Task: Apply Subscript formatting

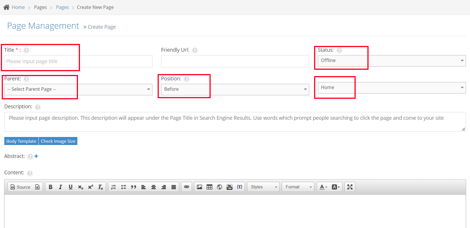Action: point(81,187)
